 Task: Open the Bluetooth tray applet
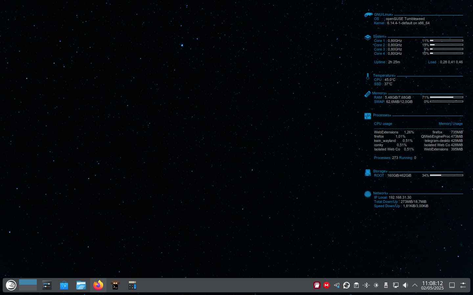pos(366,285)
